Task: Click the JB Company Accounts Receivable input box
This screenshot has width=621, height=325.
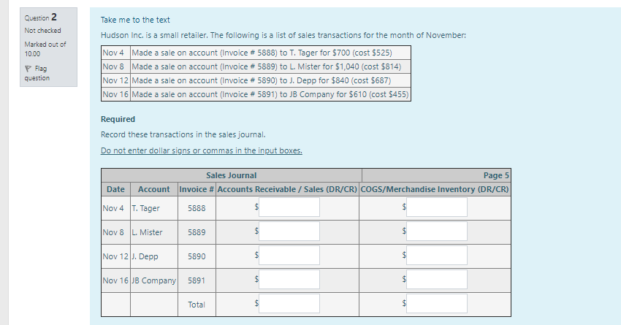Action: (289, 280)
